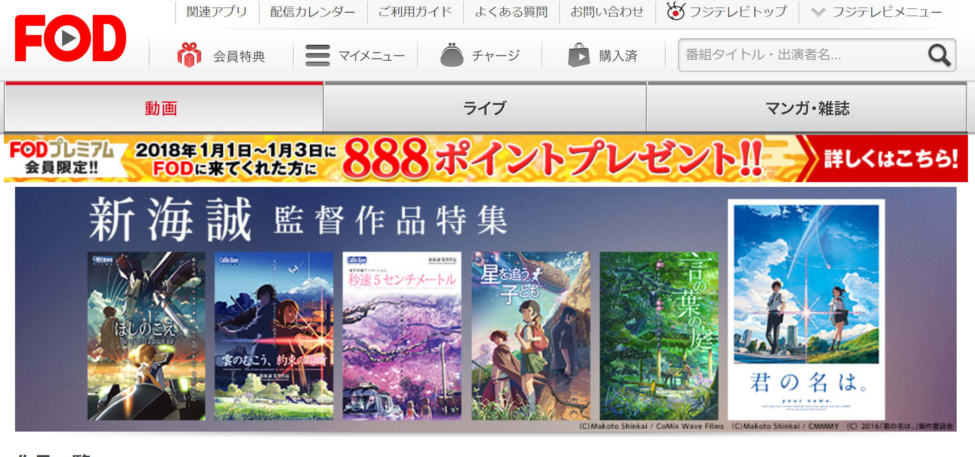Click 詳しくはこちら! on the banner
Image resolution: width=975 pixels, height=457 pixels.
coord(890,159)
